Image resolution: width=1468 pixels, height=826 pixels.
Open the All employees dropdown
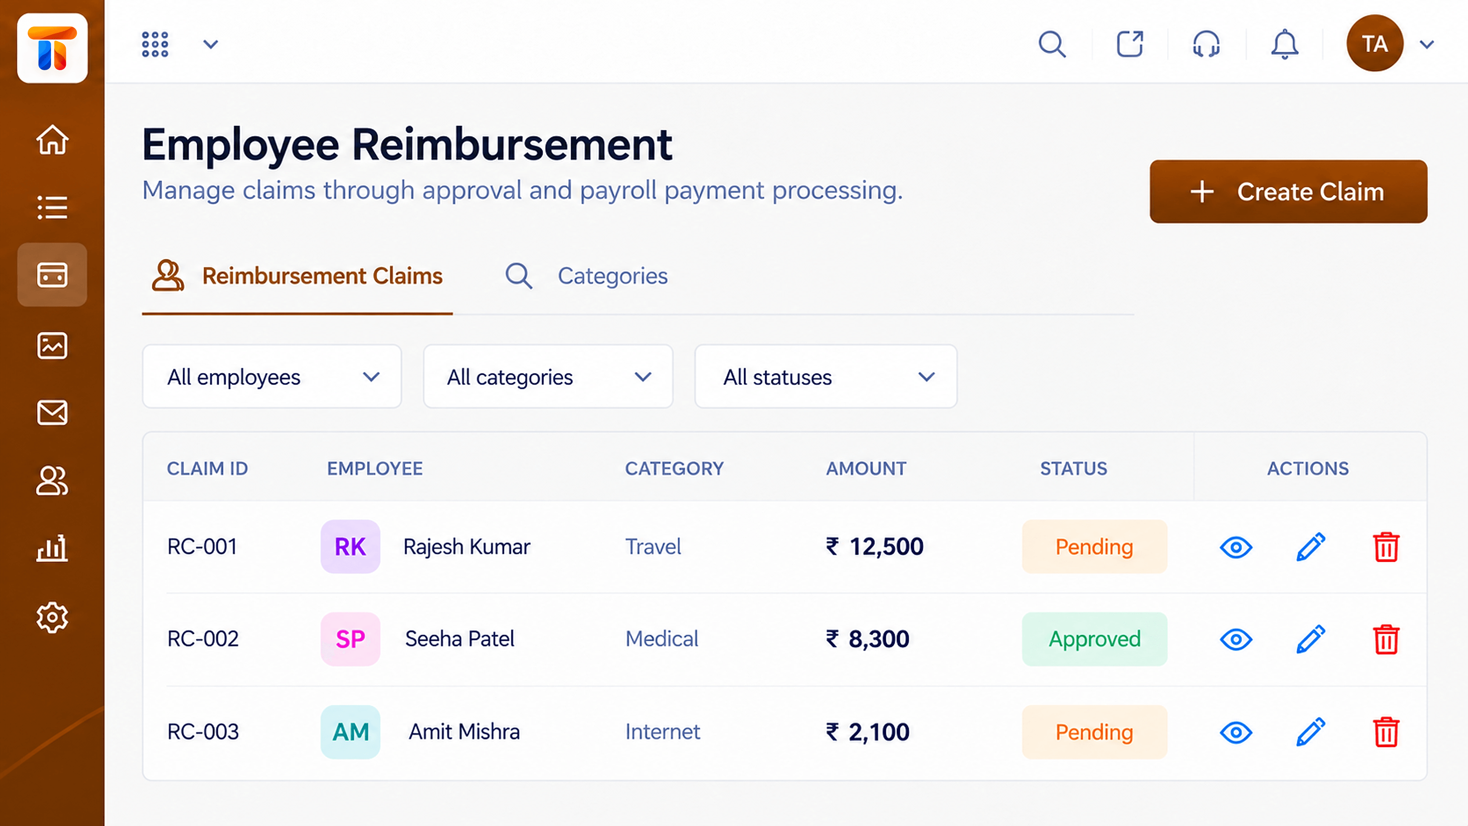[272, 377]
